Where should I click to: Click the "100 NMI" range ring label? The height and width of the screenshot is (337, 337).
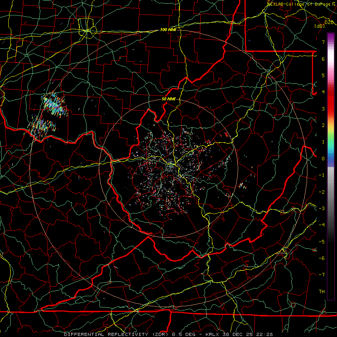click(x=168, y=30)
